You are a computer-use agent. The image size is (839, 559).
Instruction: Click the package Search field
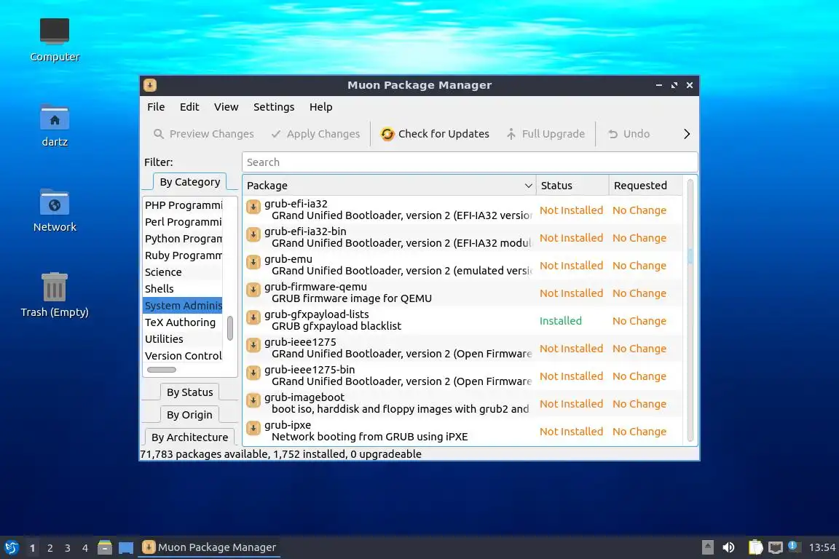470,162
